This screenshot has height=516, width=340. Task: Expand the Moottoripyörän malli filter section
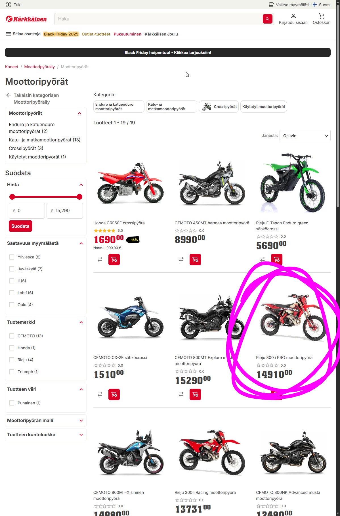pyautogui.click(x=46, y=421)
